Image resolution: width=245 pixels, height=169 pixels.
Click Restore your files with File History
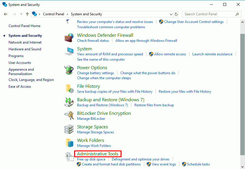click(x=185, y=92)
